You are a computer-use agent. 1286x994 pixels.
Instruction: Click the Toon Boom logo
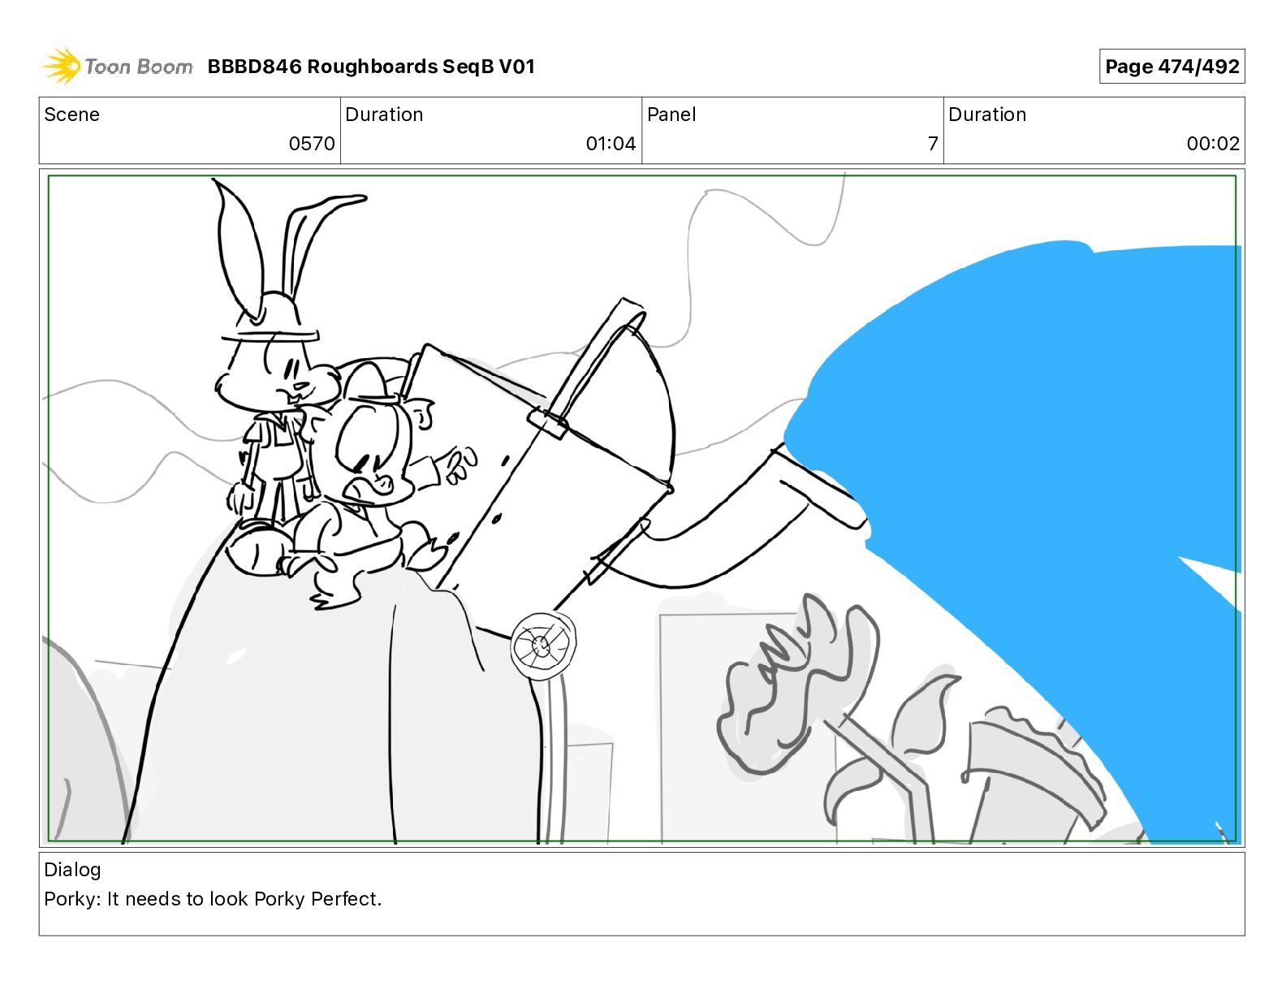(118, 66)
